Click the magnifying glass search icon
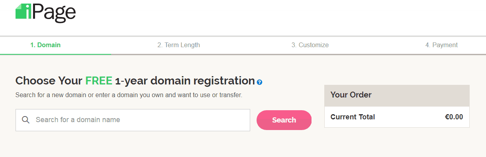 [26, 120]
